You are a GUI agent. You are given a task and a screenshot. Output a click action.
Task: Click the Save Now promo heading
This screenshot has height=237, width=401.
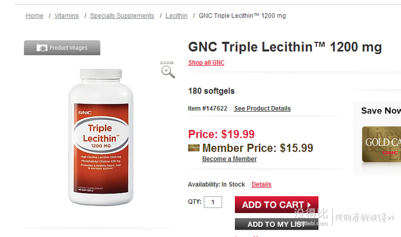381,110
